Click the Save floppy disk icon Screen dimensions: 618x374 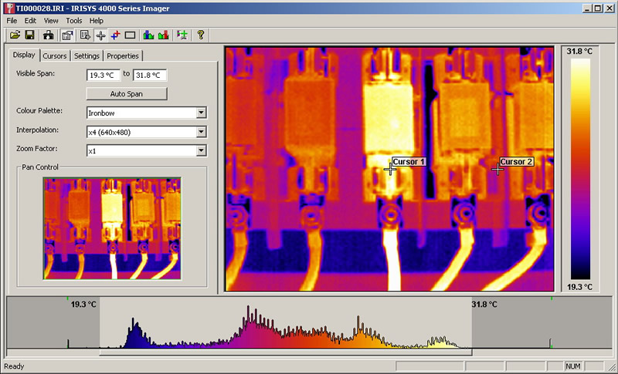(x=29, y=35)
